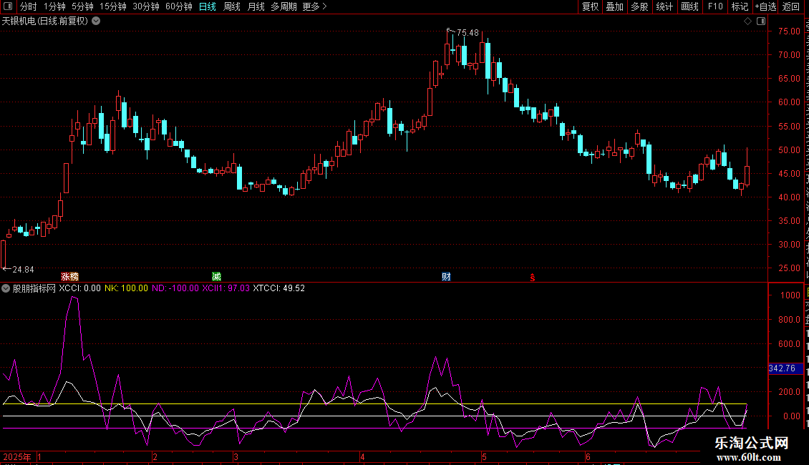Click the blue 财 event marker
The image size is (809, 465).
tap(446, 277)
